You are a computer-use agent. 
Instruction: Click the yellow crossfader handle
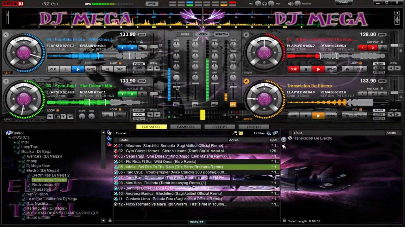coord(202,114)
